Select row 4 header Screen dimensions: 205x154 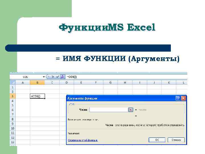pyautogui.click(x=13, y=101)
